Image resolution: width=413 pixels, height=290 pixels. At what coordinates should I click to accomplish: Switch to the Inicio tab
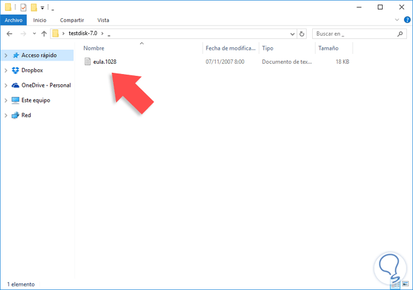click(x=39, y=20)
